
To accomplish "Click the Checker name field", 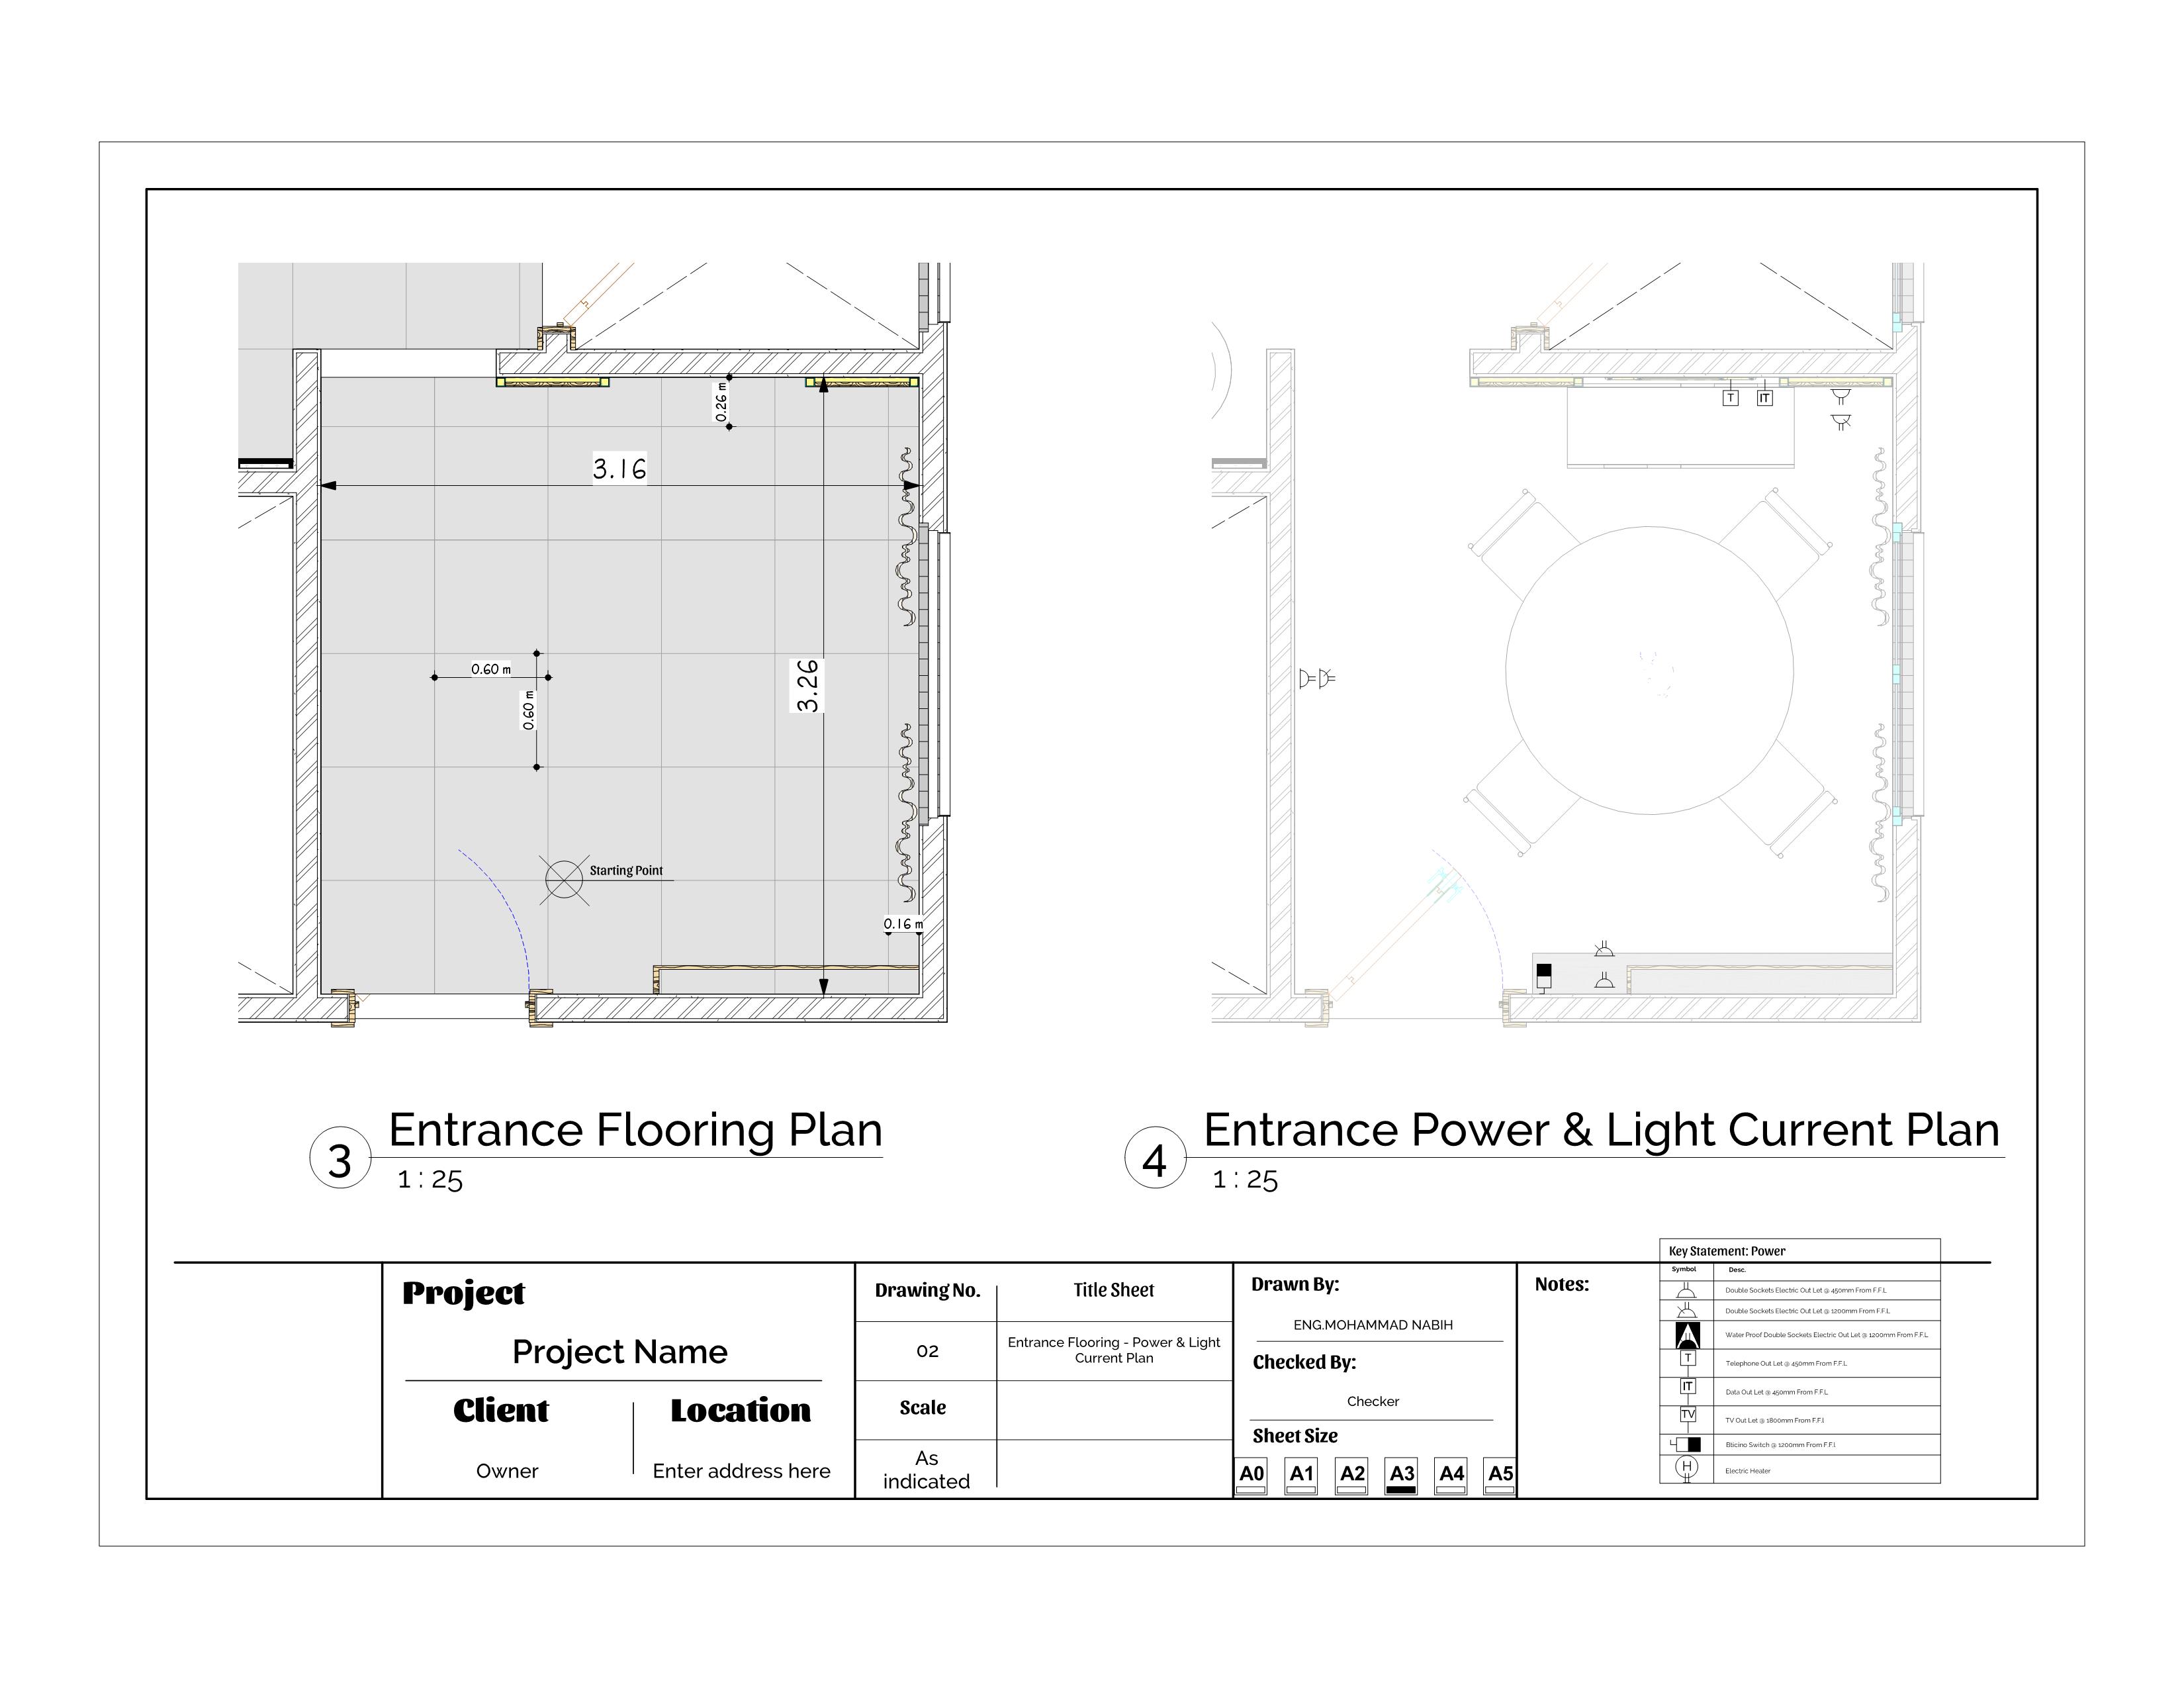I will coord(1373,1401).
